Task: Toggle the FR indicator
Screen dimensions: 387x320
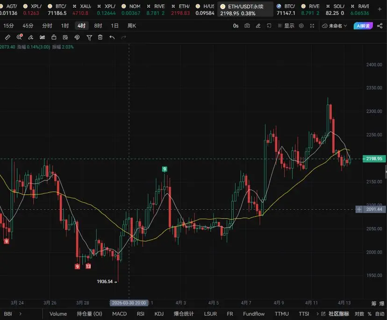Action: tap(230, 314)
